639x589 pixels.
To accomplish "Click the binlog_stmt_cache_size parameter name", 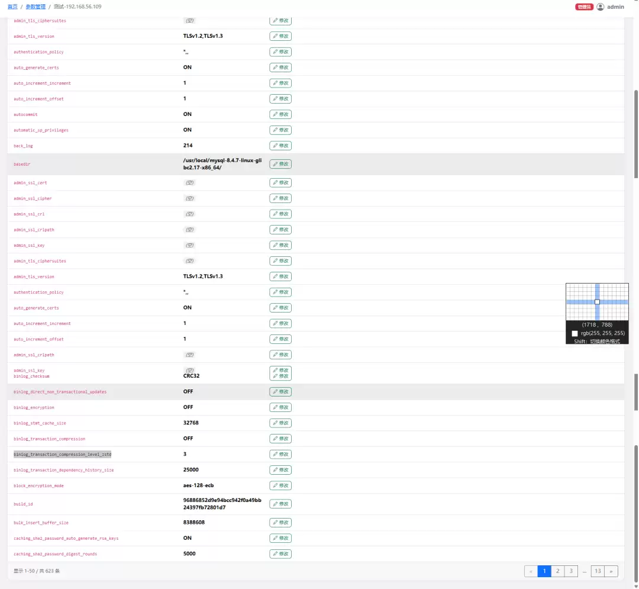I will pos(40,423).
